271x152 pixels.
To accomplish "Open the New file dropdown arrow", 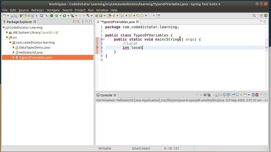I will (8, 16).
